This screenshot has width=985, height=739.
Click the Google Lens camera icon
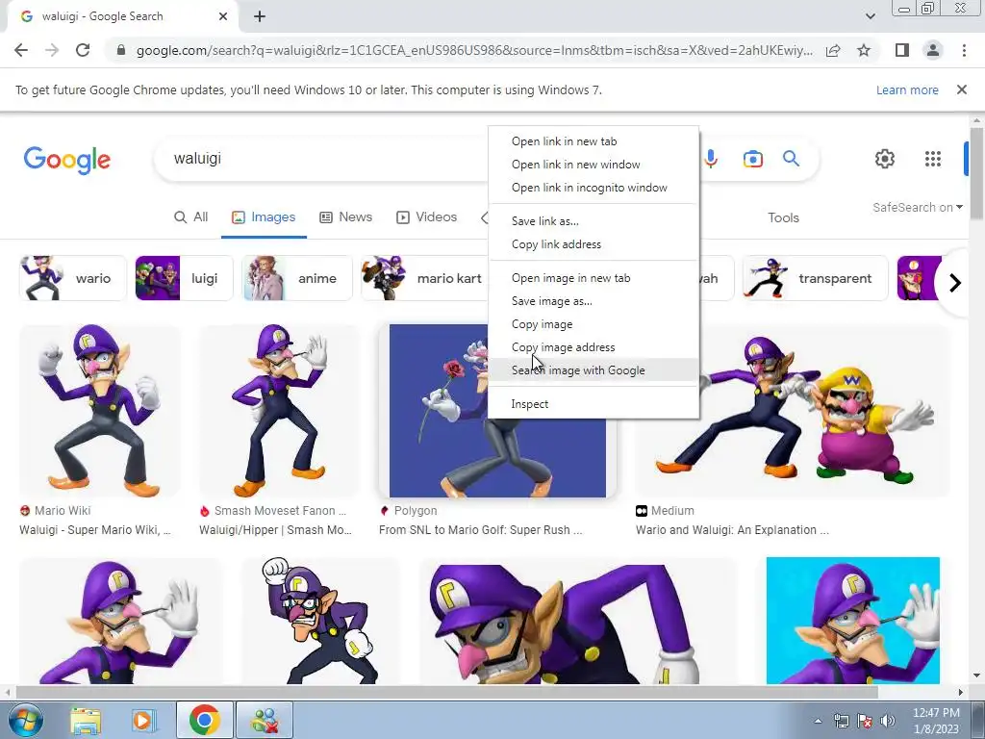coord(752,159)
